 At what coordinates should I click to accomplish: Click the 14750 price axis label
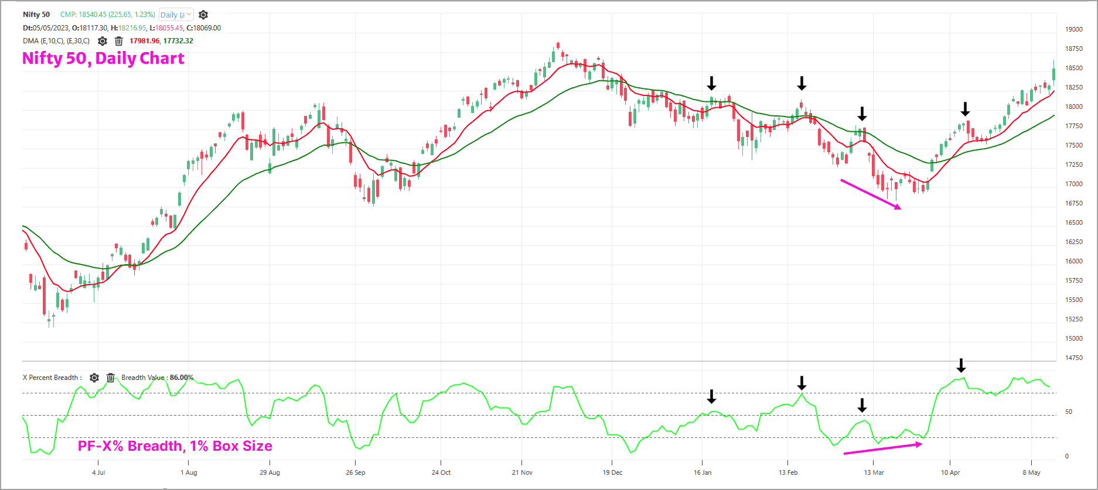(x=1074, y=358)
